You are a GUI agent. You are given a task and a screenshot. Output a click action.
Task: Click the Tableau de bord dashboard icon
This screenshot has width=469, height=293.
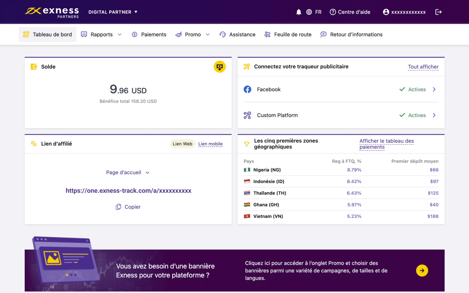click(26, 35)
